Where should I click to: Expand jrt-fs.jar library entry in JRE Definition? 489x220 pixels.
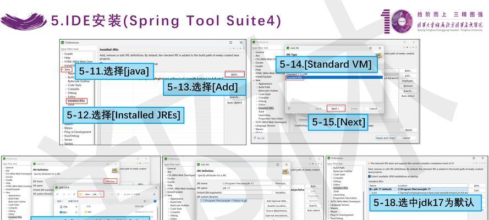pyautogui.click(x=199, y=201)
